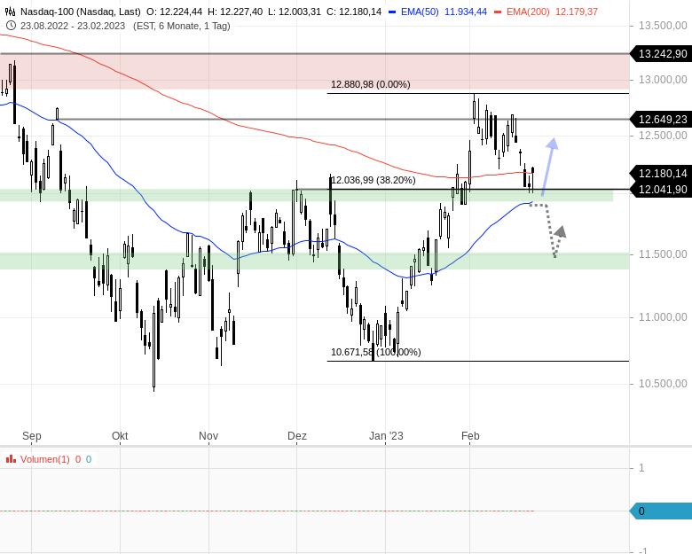Click the 12.180,14 current price tag
Viewport: 692px width, 554px height.
click(x=661, y=174)
